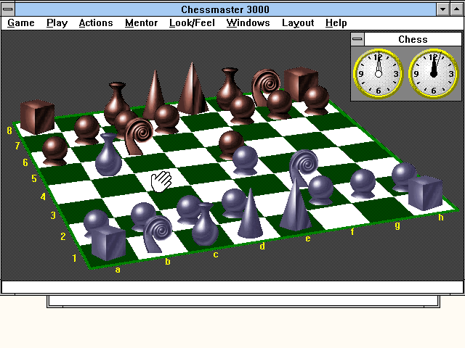Select the blue pawn on a2
Screen dimensions: 465x348
[95, 220]
